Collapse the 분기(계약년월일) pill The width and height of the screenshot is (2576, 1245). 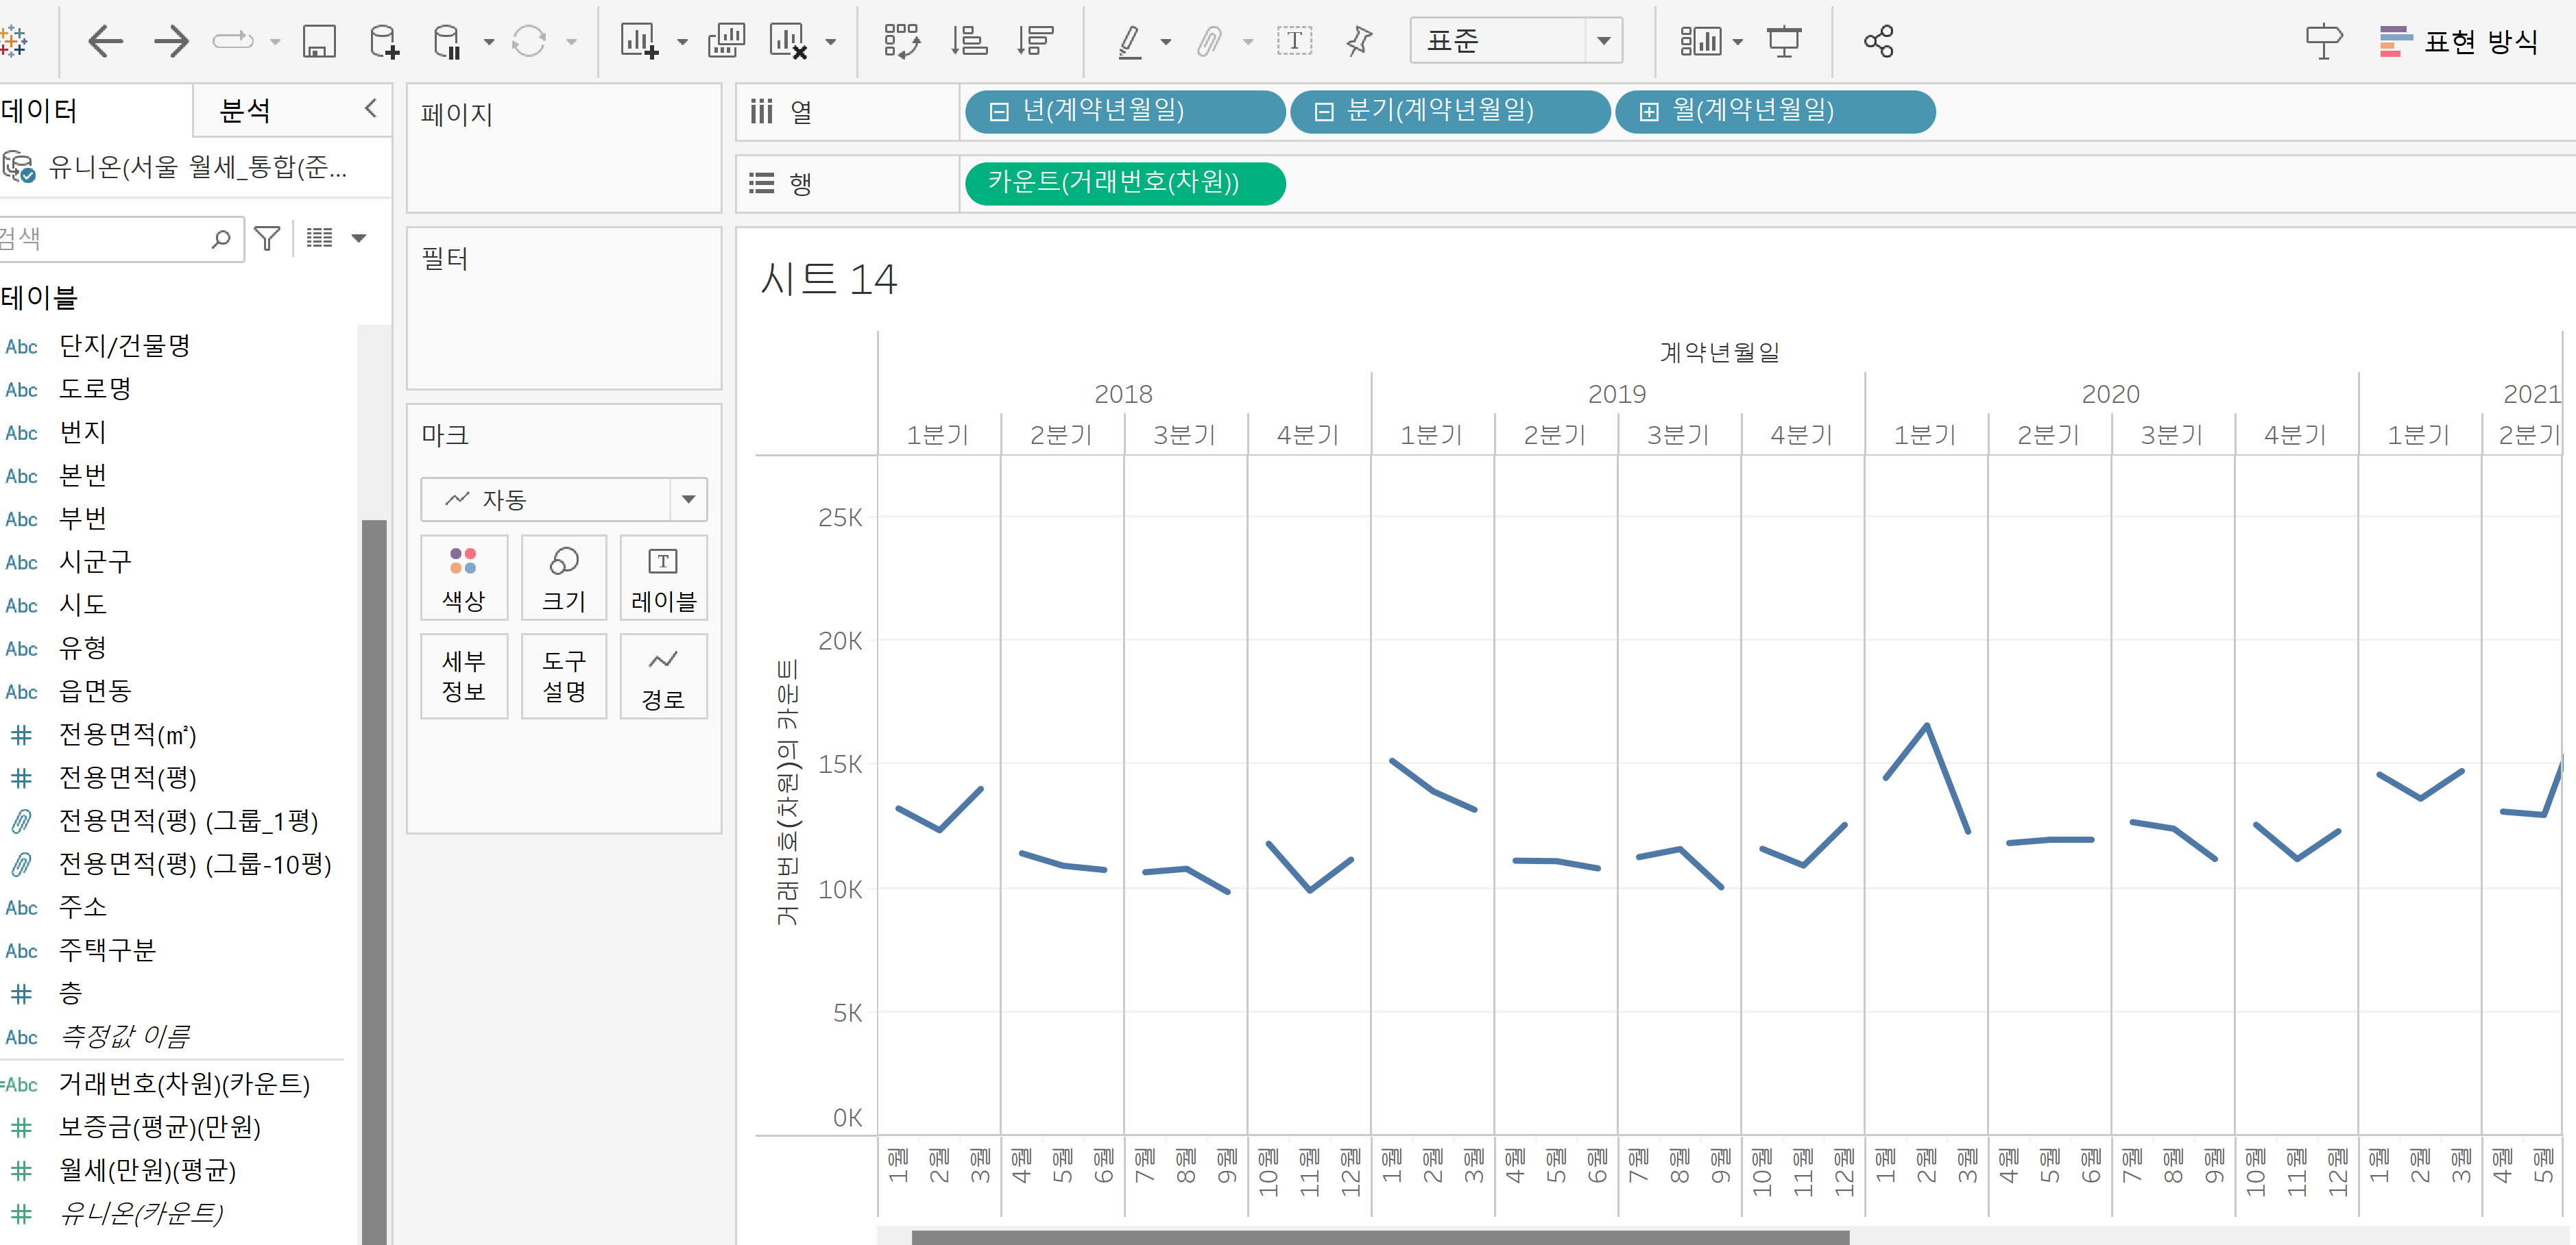1323,112
